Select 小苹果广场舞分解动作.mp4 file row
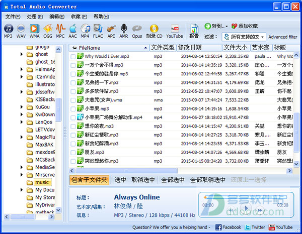Viewport: 302px width, 234px height. pos(181,118)
